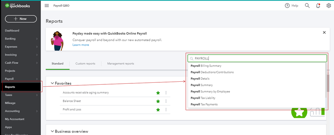The height and width of the screenshot is (135, 334).
Task: Click the payroll banner woman illustration
Action: click(57, 41)
